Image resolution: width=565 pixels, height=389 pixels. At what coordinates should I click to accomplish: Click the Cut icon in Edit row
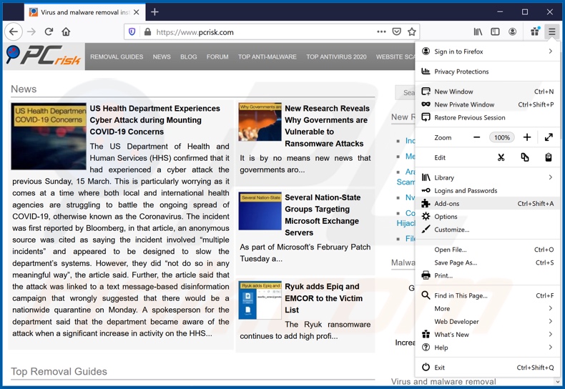501,157
